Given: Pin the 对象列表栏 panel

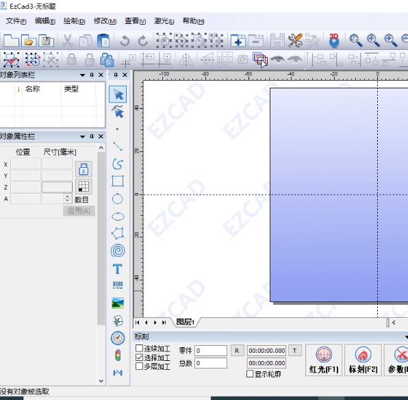Looking at the screenshot, I should [92, 75].
